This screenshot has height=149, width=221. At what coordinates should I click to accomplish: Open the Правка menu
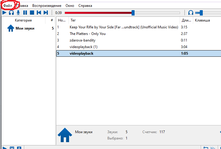click(x=22, y=6)
